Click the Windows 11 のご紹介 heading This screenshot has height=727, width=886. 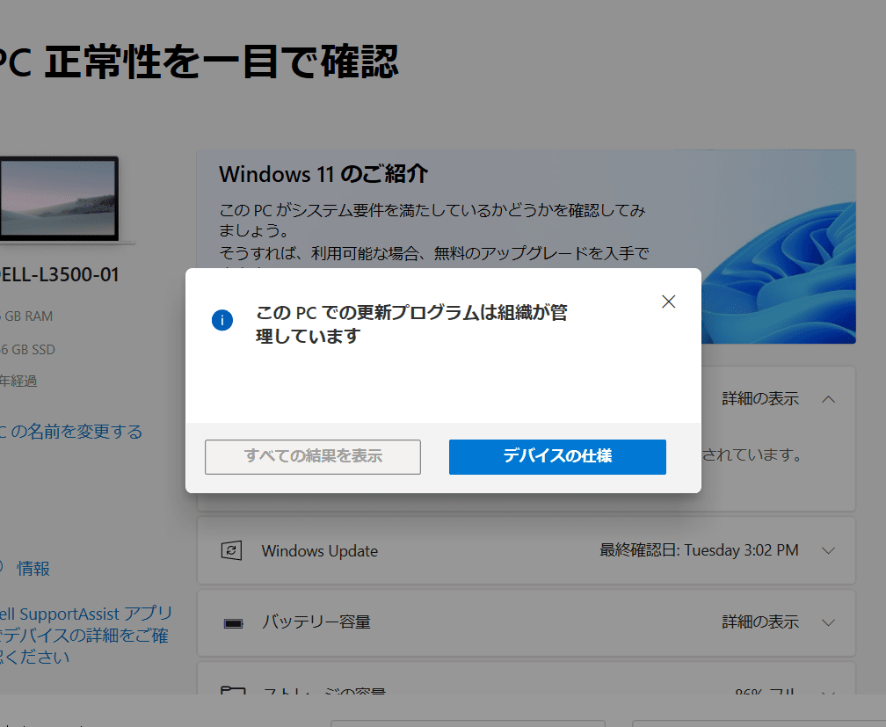point(323,174)
